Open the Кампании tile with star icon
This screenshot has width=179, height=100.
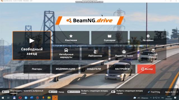[71, 38]
